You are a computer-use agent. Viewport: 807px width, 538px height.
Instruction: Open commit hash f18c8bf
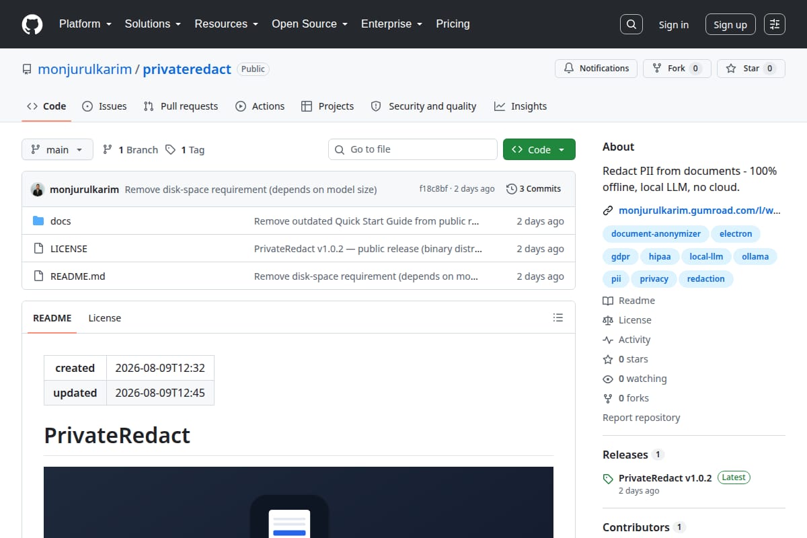434,189
